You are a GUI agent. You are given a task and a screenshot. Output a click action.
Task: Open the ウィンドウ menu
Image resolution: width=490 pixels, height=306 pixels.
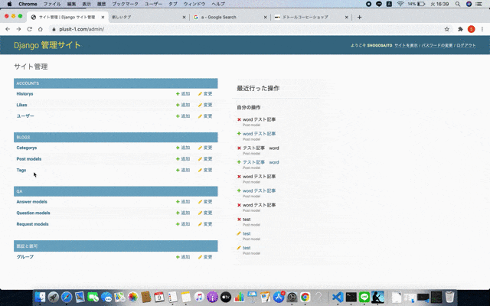coord(194,4)
